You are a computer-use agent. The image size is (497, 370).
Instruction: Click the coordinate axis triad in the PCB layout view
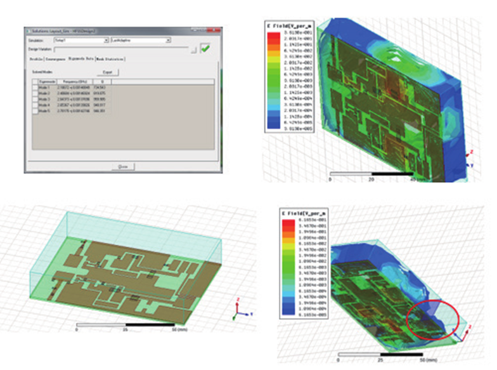click(x=242, y=309)
